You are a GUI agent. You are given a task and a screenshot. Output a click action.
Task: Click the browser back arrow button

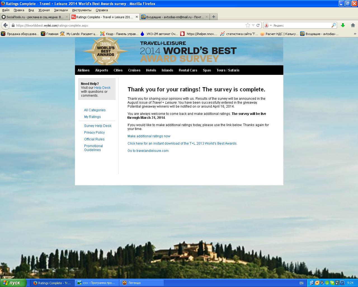click(5, 25)
